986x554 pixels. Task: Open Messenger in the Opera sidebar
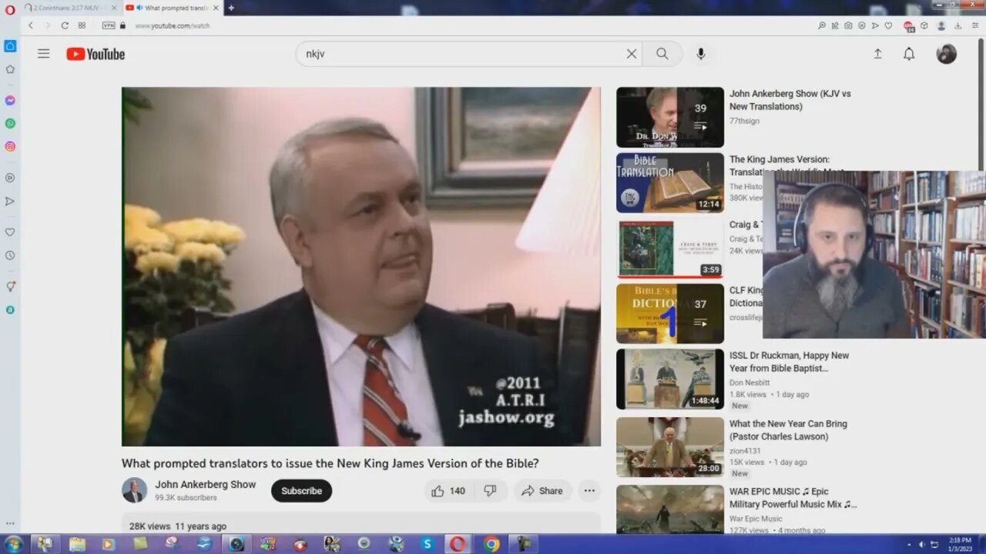pyautogui.click(x=10, y=100)
